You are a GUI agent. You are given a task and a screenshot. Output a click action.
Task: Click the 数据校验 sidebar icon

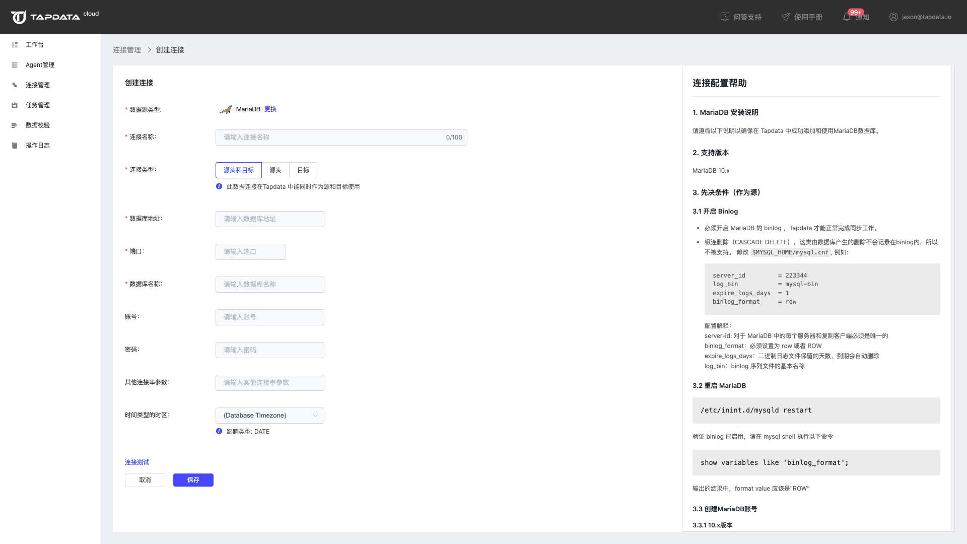click(x=15, y=125)
